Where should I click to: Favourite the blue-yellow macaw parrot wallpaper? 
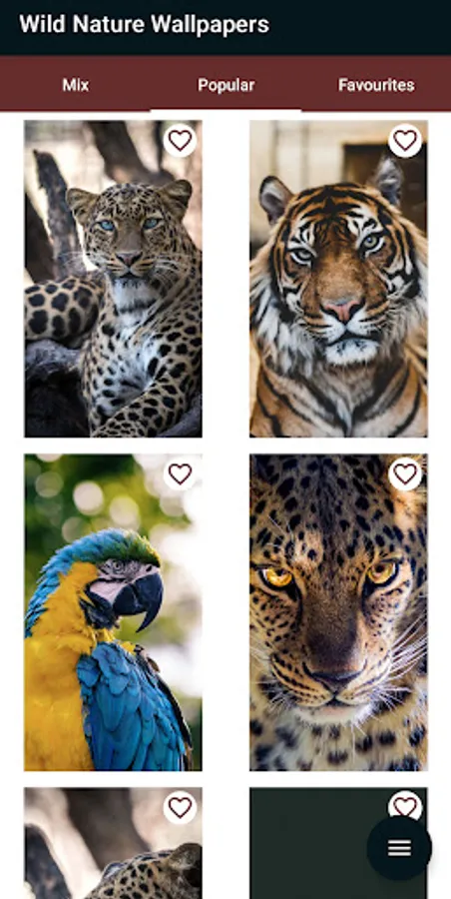pos(180,474)
